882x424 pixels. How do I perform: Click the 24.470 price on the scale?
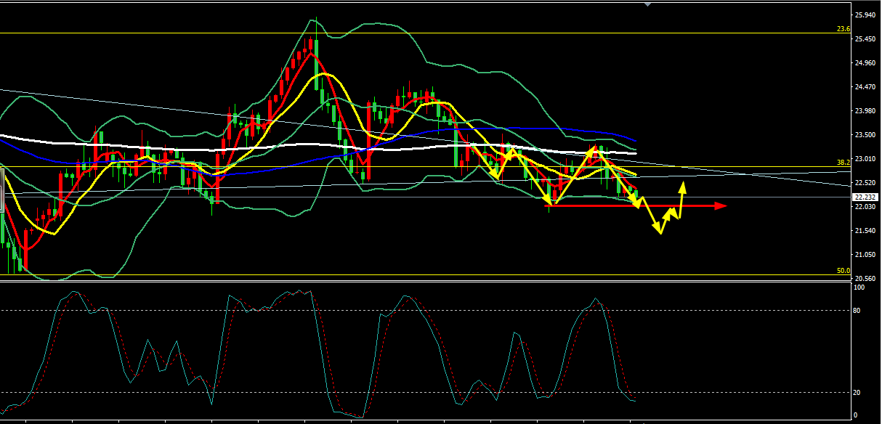pos(865,87)
